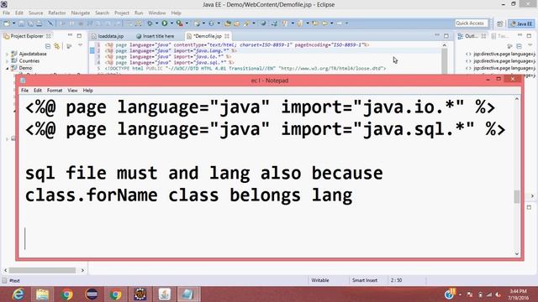Expand the Ajaxdatabase project node
The width and height of the screenshot is (538, 302).
click(x=7, y=54)
